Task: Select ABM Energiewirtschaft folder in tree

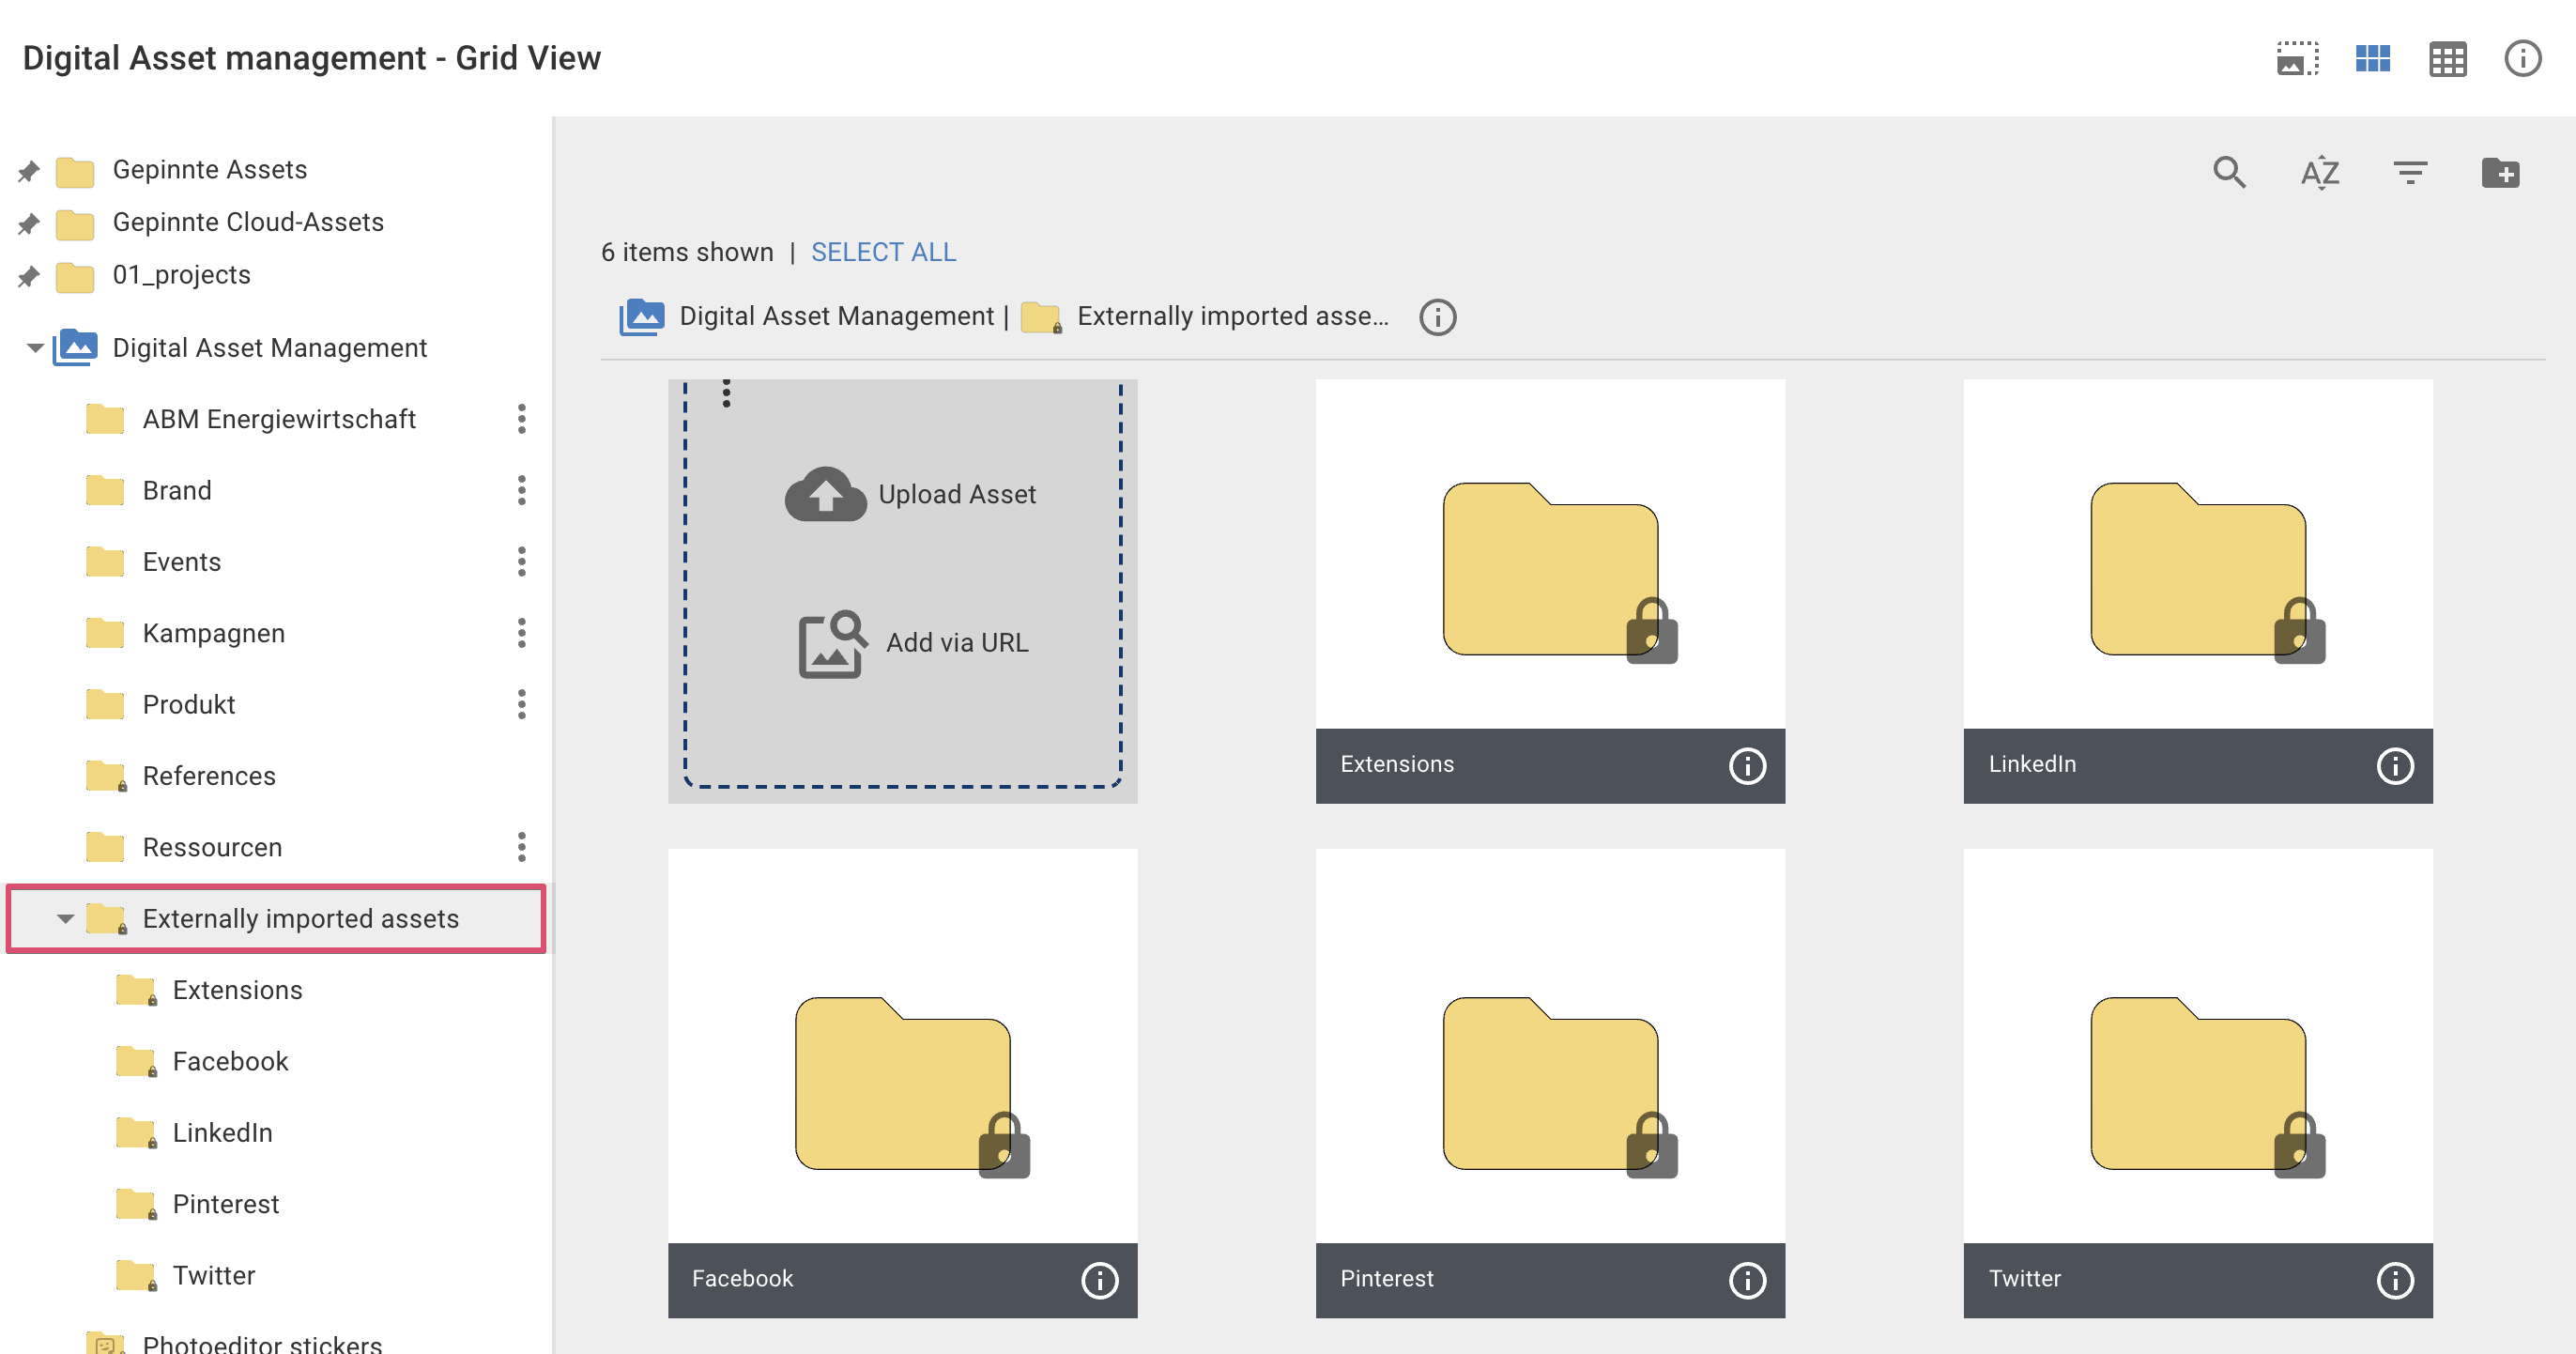Action: point(279,419)
